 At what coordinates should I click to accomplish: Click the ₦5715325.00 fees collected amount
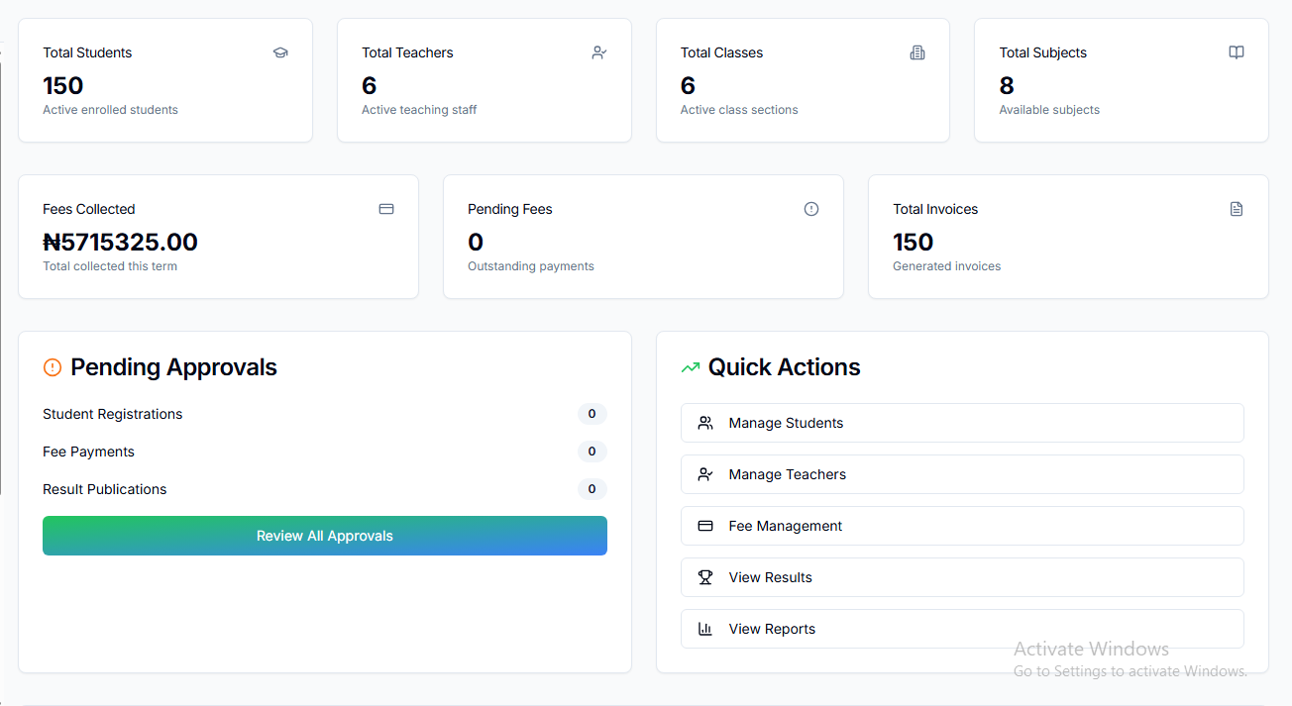[x=120, y=242]
